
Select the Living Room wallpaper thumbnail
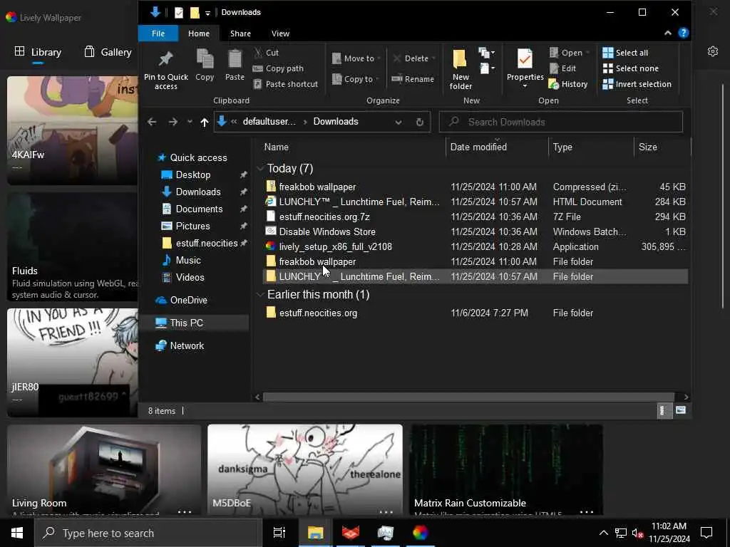click(104, 470)
